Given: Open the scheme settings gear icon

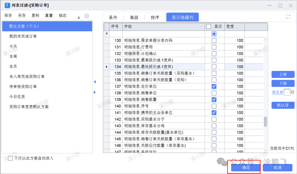Looking at the screenshot, I should [x=87, y=16].
